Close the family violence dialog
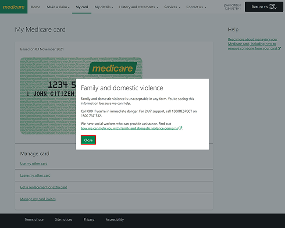The image size is (285, 228). 88,140
